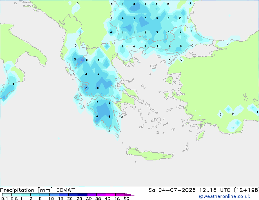Viewport: 259px width, 200px height.
Task: Click the 'ECMWF' model label
Action: 66,190
